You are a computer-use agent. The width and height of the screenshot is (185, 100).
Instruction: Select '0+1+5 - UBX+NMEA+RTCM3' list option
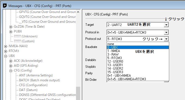[x=138, y=79]
